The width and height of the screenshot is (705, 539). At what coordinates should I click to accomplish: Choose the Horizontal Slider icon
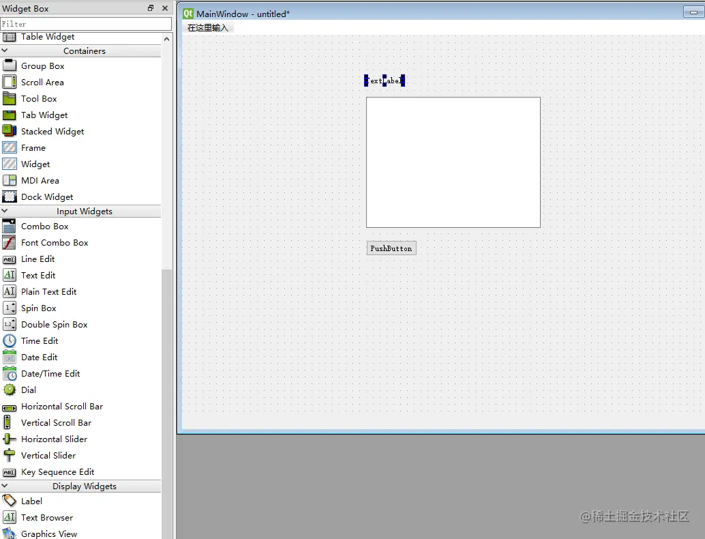(10, 439)
